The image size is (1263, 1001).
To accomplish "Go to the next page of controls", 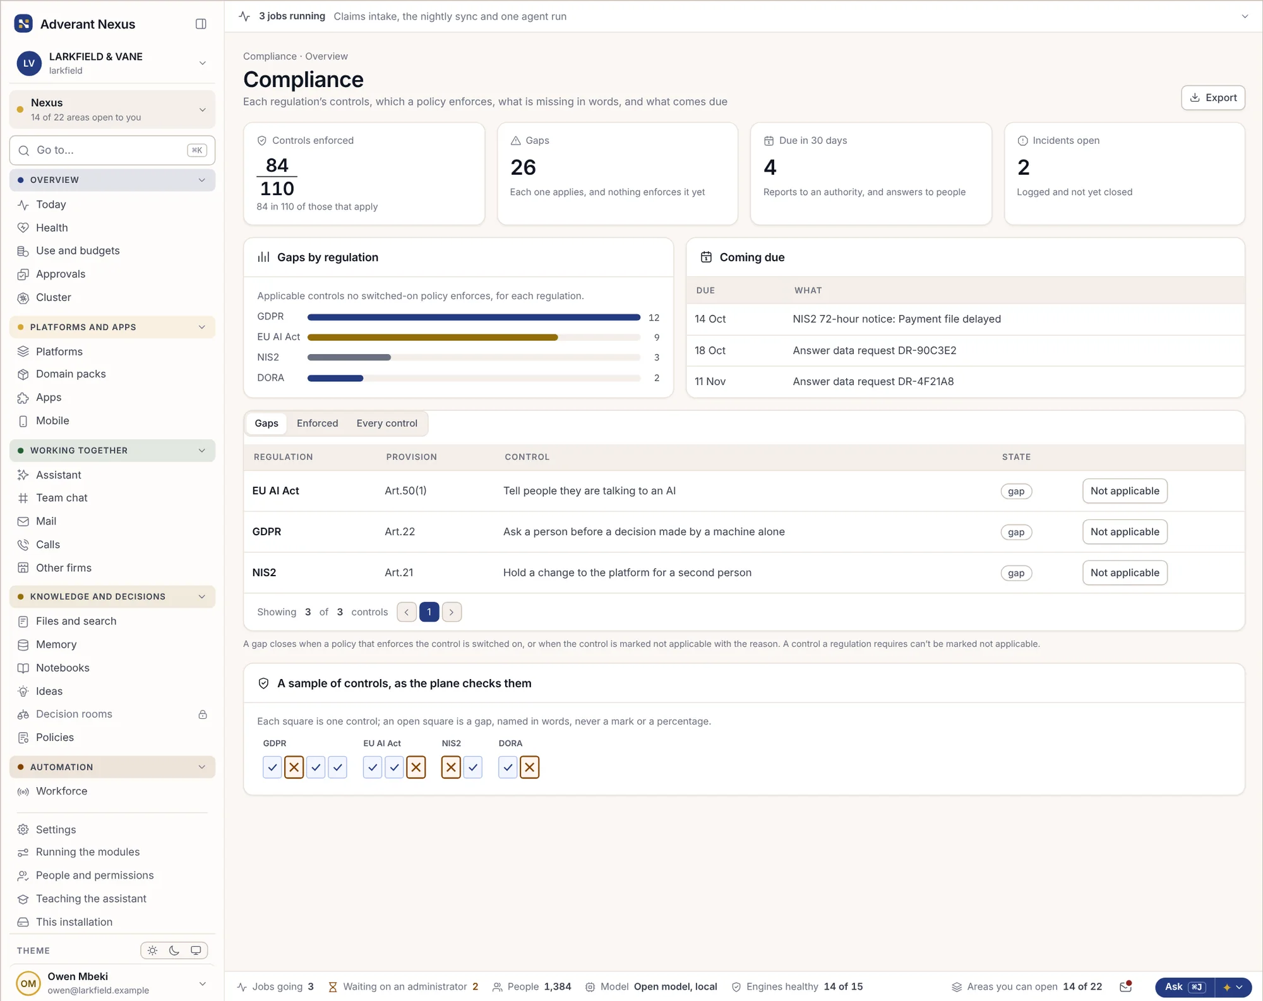I will tap(452, 612).
